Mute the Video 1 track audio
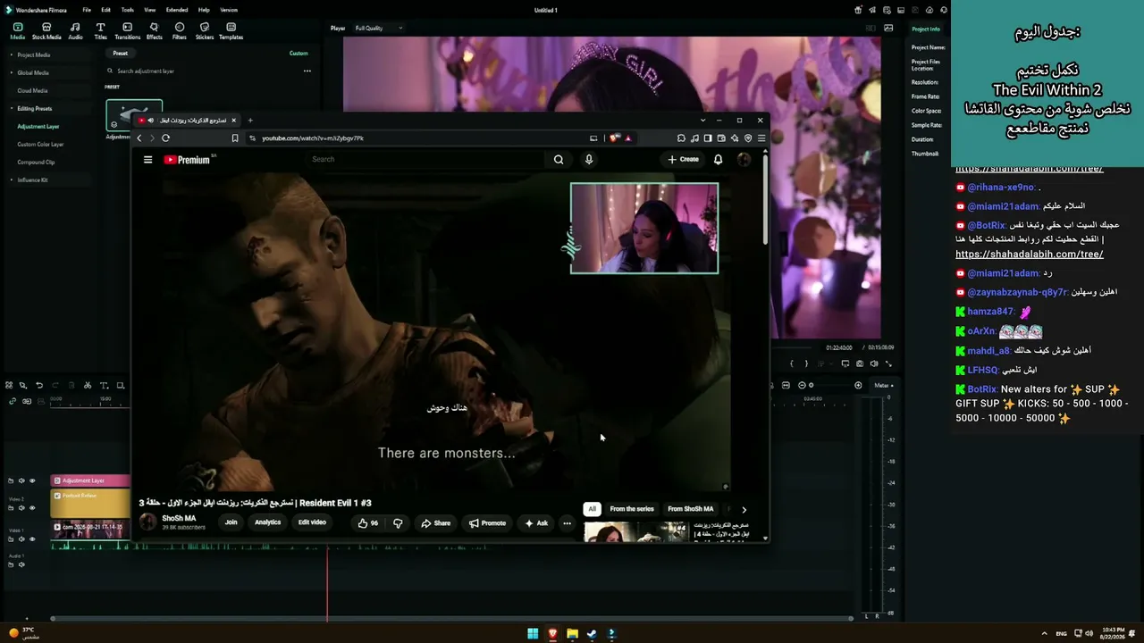Viewport: 1144px width, 643px height. click(x=21, y=539)
